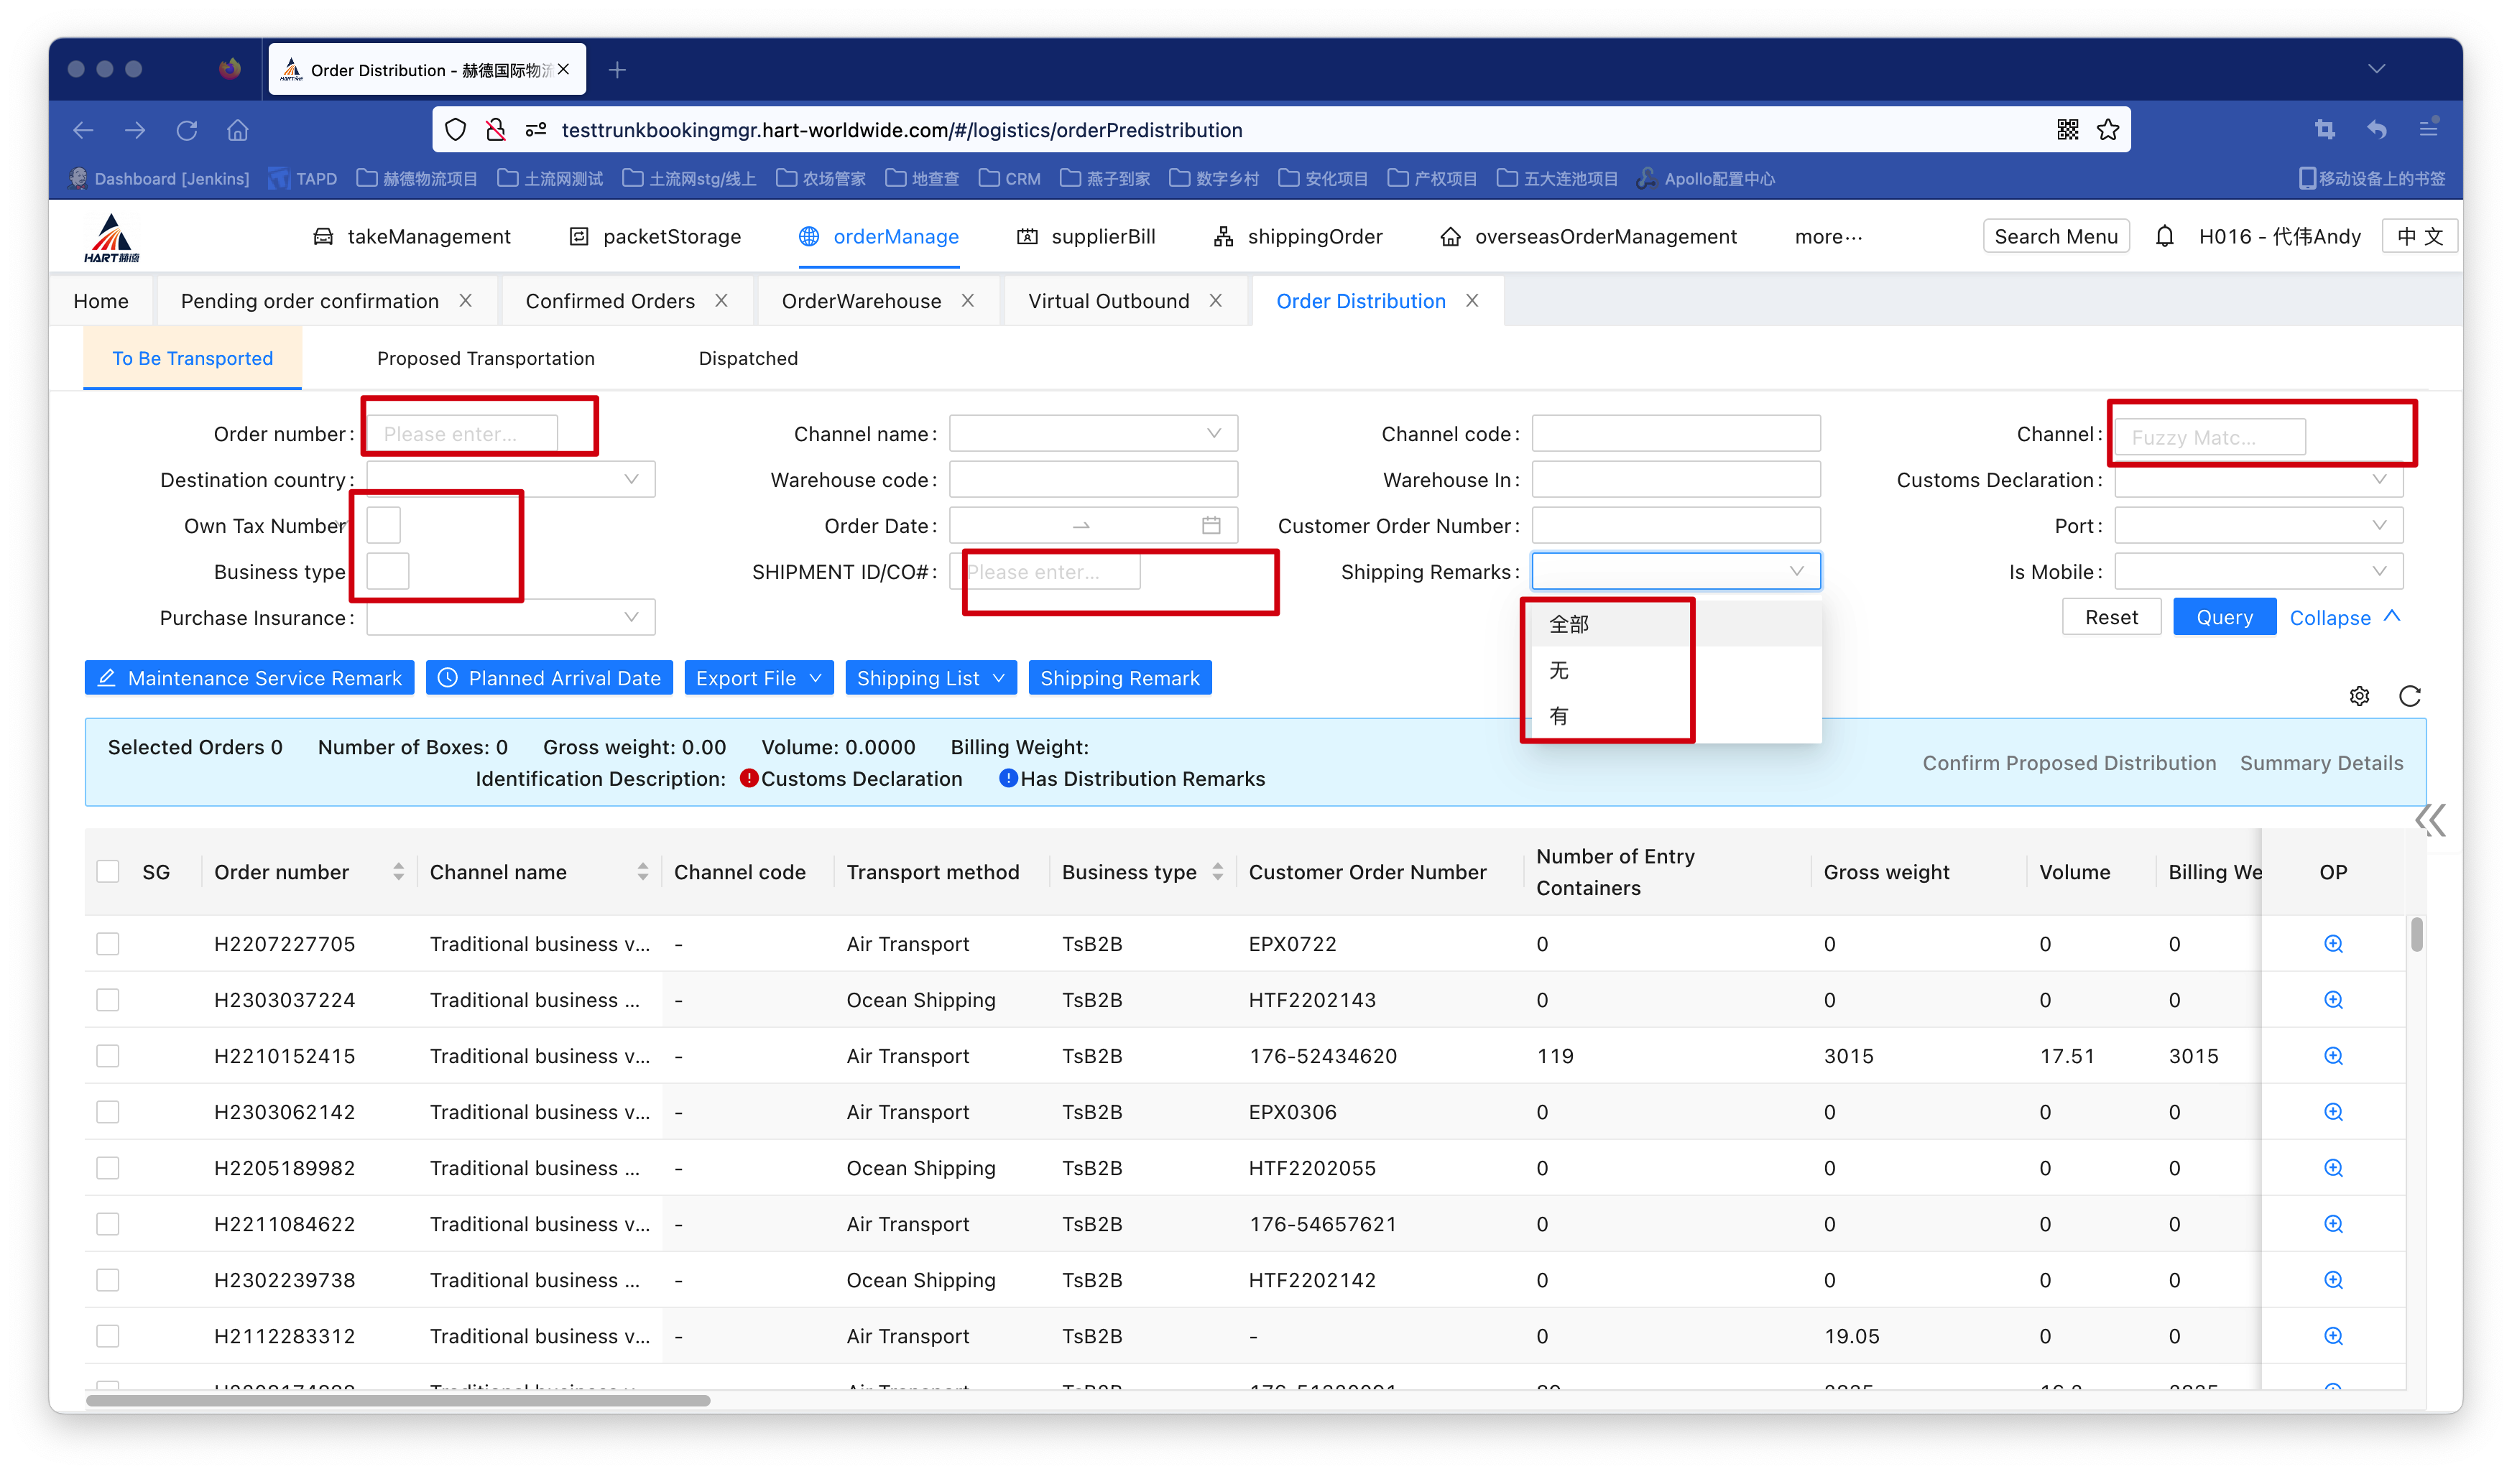Click the notification bell icon
This screenshot has width=2512, height=1474.
coord(2164,236)
